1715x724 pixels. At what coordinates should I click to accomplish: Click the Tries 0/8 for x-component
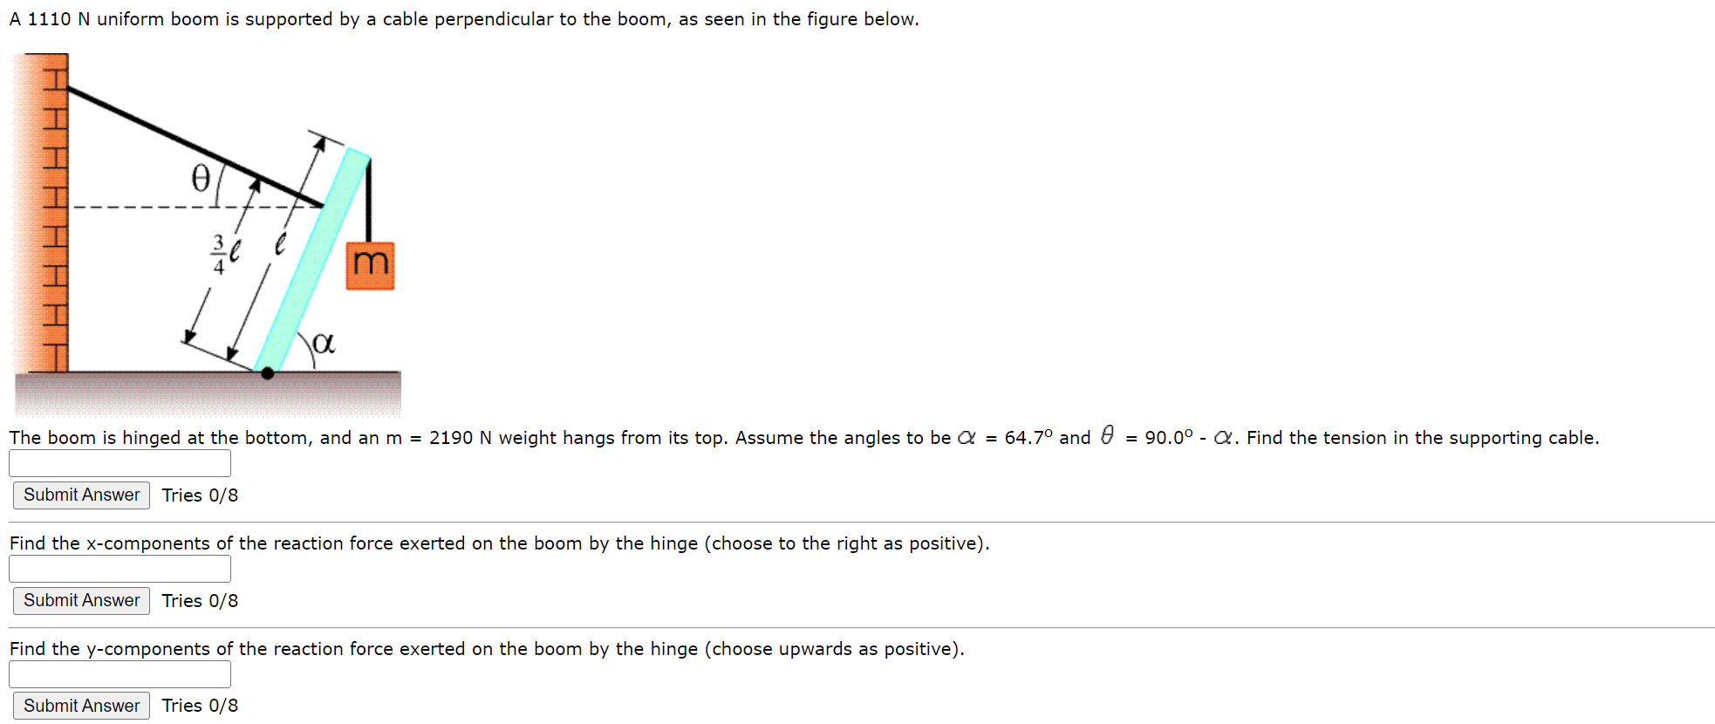[x=199, y=600]
